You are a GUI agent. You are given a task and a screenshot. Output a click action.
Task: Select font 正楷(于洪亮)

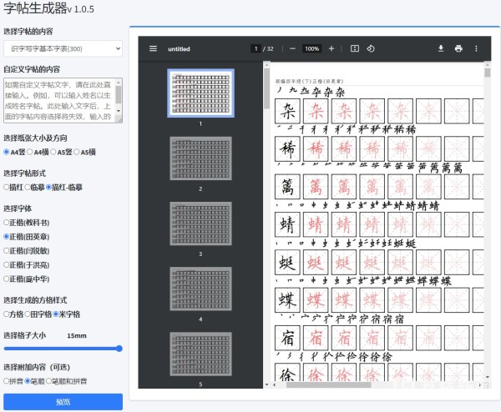coord(6,264)
